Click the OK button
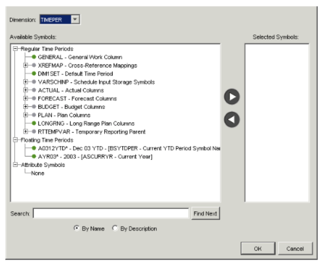Screen dimensions: 334x267 258,249
